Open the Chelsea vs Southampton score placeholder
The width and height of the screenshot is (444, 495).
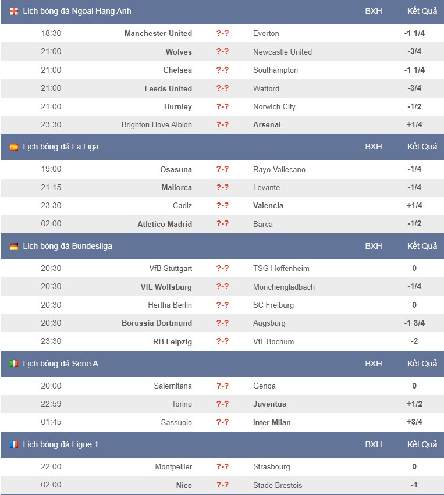pos(222,70)
